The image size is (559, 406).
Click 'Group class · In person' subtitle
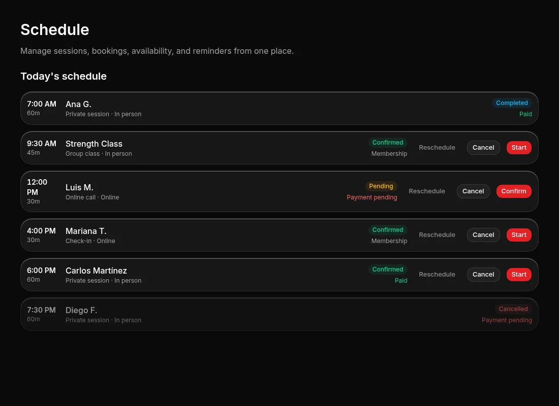(99, 153)
